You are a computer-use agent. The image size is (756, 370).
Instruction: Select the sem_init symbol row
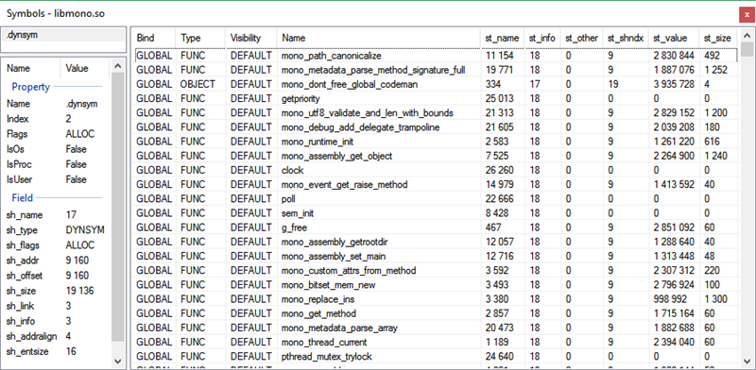pos(436,213)
